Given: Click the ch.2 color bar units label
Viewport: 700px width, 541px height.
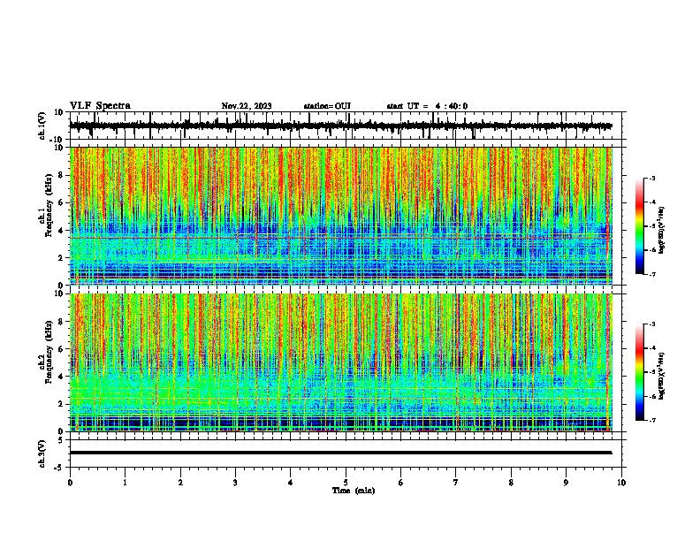Looking at the screenshot, I should pyautogui.click(x=662, y=376).
